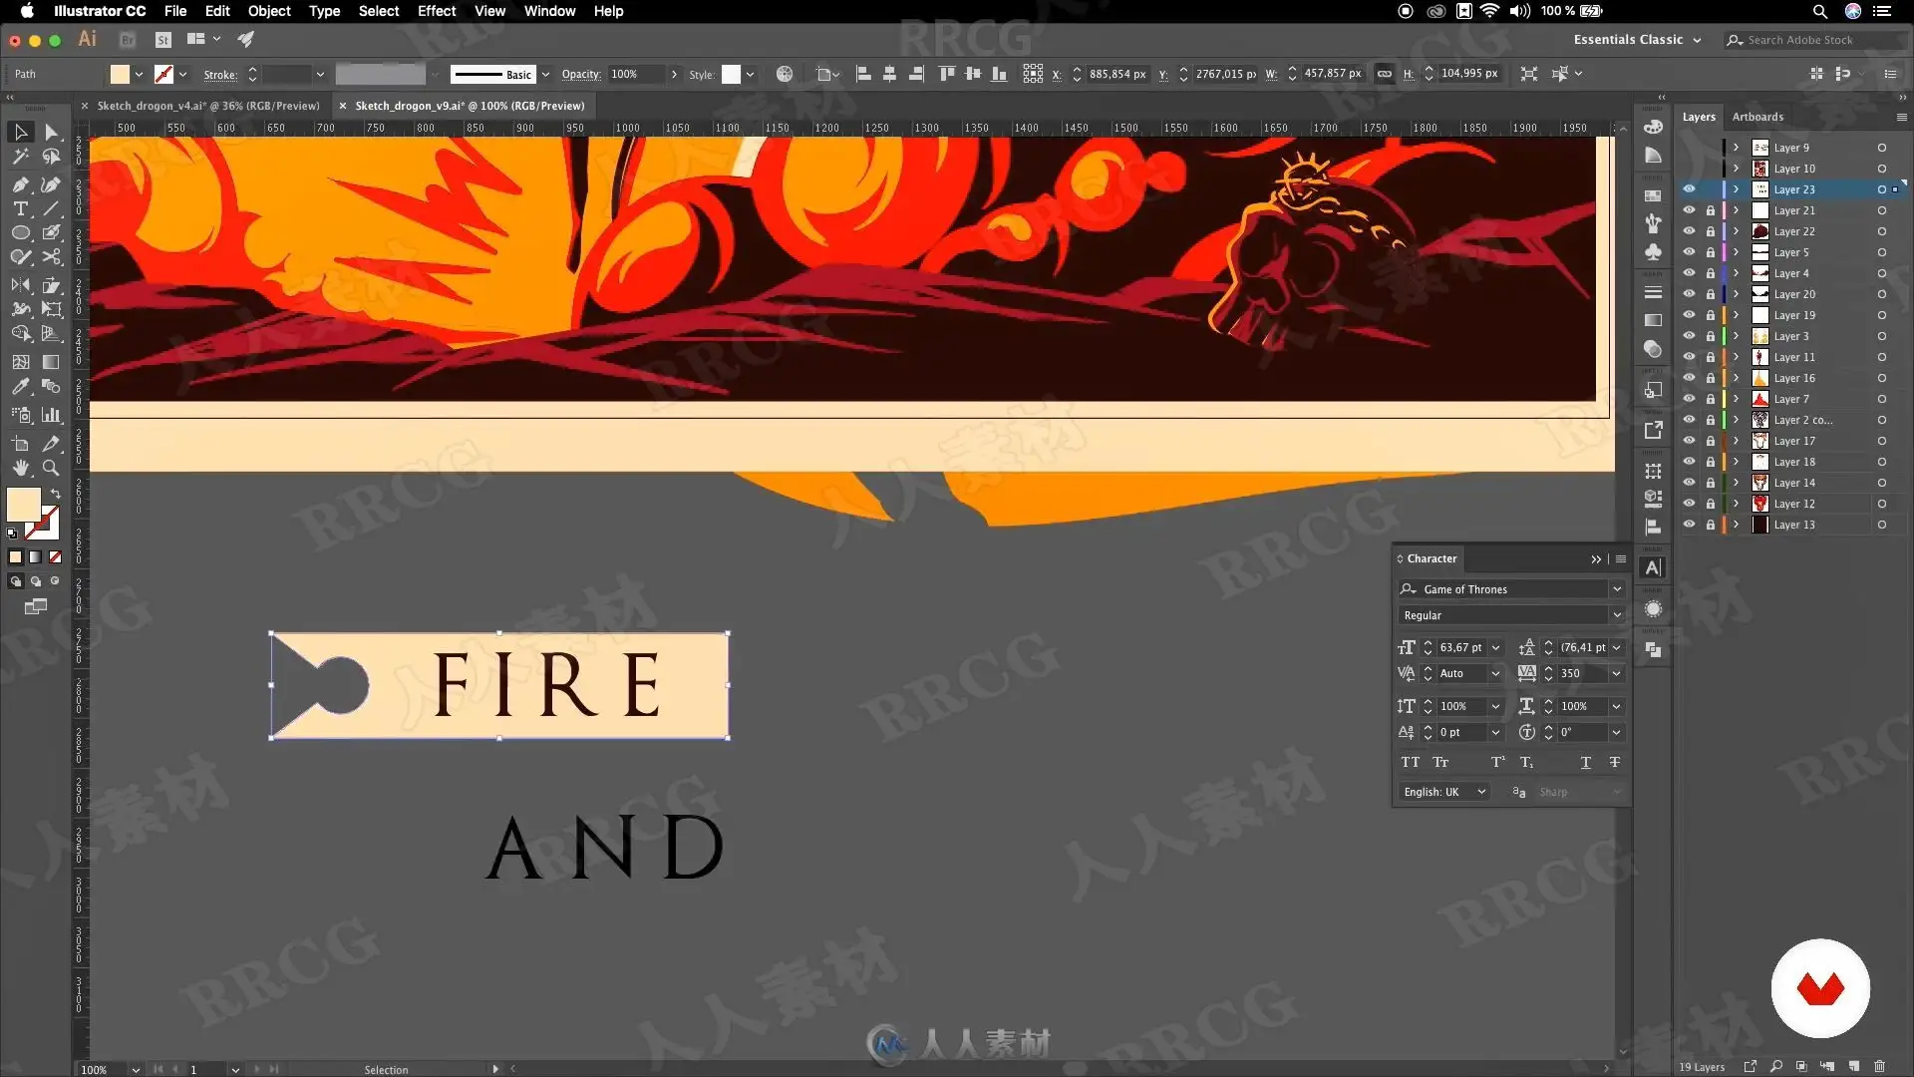The image size is (1914, 1077).
Task: Select the Zoom tool
Action: click(51, 468)
